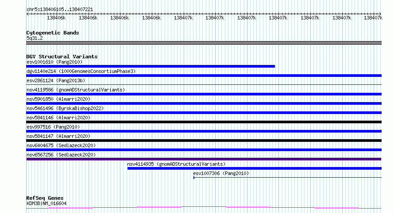Click the blue bar of variant nsv4114935
394x213 pixels.
coord(254,168)
